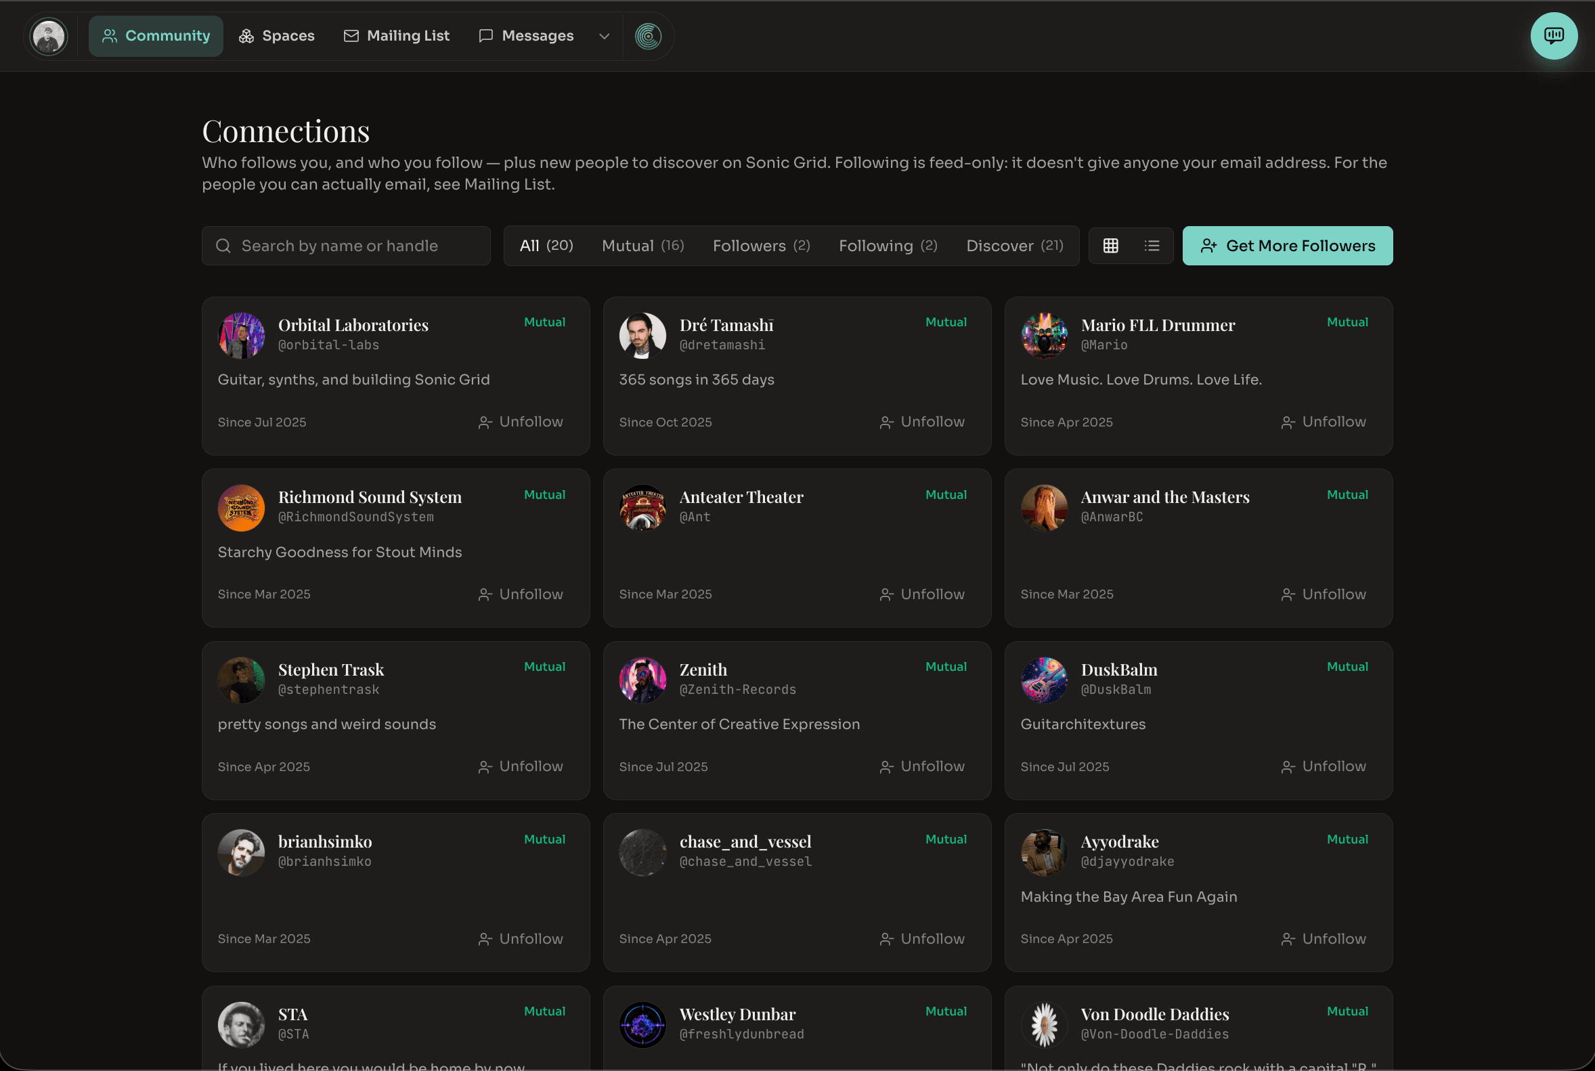Open the Richmond Sound System profile name
Screen dimensions: 1595x1071
click(x=370, y=497)
